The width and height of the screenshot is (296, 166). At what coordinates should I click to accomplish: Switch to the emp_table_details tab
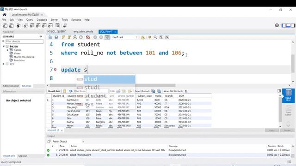83,32
